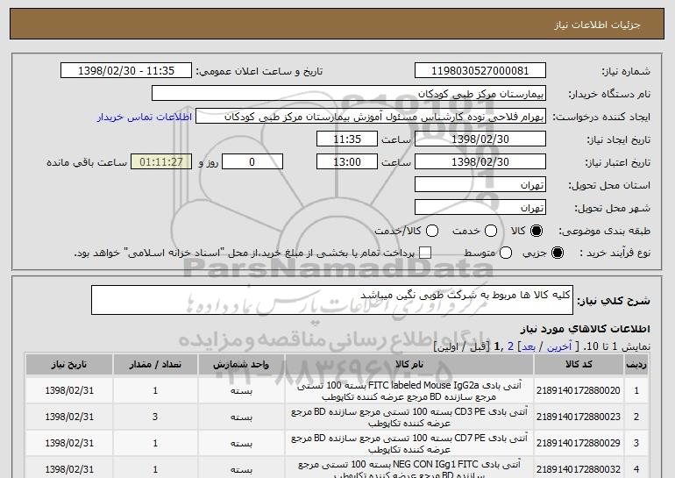Click the شماره نیاز field 1198030527000081
This screenshot has height=478, width=675.
point(480,71)
